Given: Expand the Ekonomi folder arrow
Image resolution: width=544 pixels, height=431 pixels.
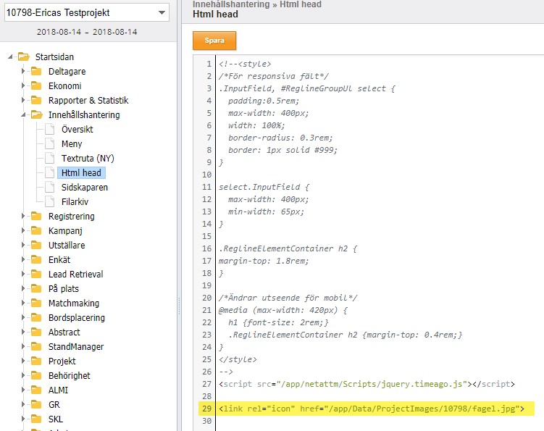Looking at the screenshot, I should coord(23,85).
